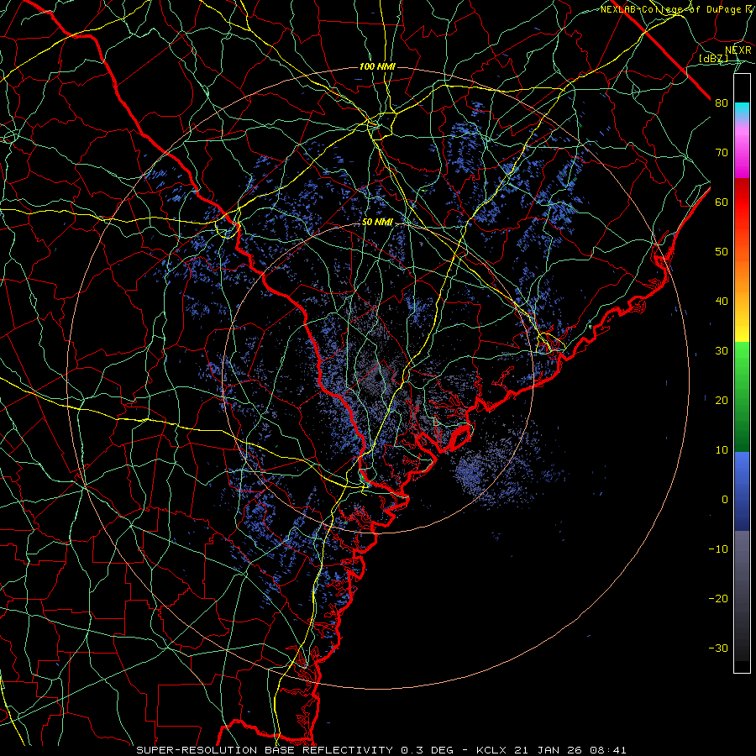Click the 30 value on the dBZ scale

tap(722, 351)
